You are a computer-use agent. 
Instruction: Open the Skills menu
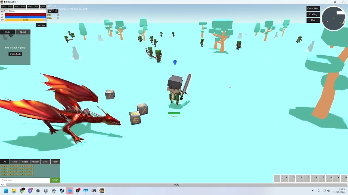pos(17,6)
